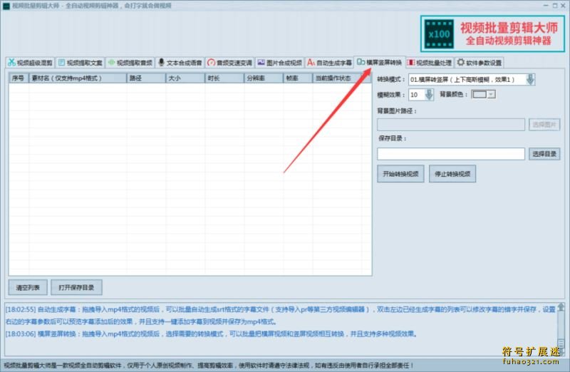Click the 打开保存目录 button

point(76,287)
